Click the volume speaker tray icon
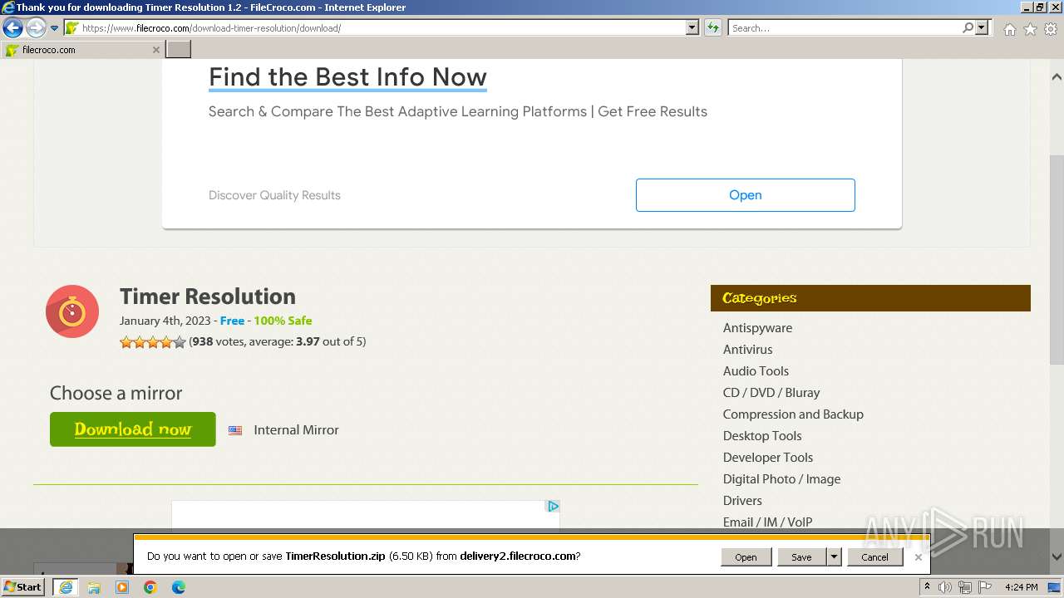The height and width of the screenshot is (598, 1064). coord(945,587)
